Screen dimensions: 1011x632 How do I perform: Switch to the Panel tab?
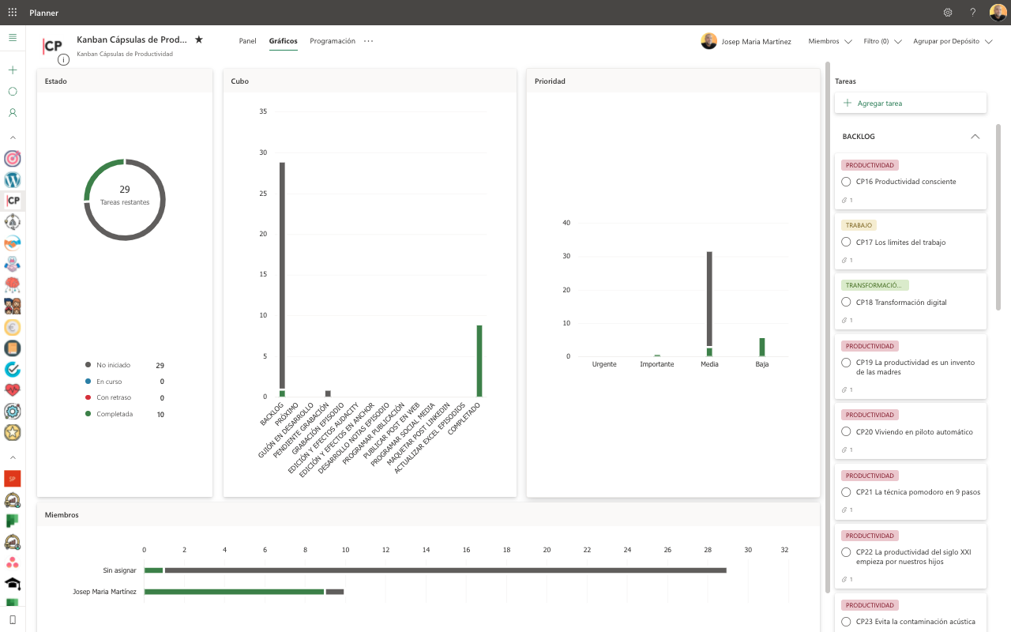coord(247,41)
